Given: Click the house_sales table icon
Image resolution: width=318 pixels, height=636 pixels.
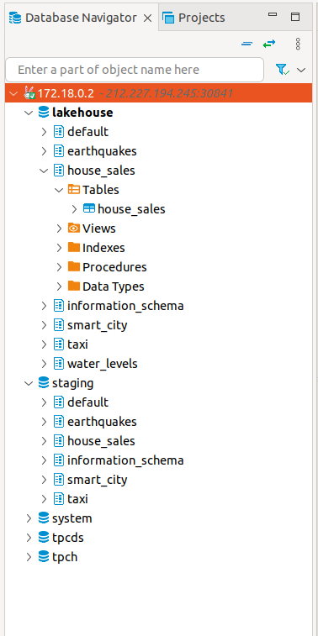Looking at the screenshot, I should 89,209.
